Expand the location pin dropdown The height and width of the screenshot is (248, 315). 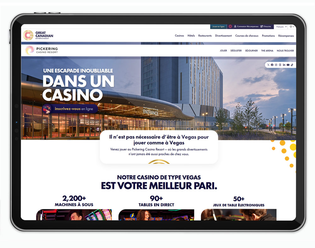pyautogui.click(x=292, y=27)
